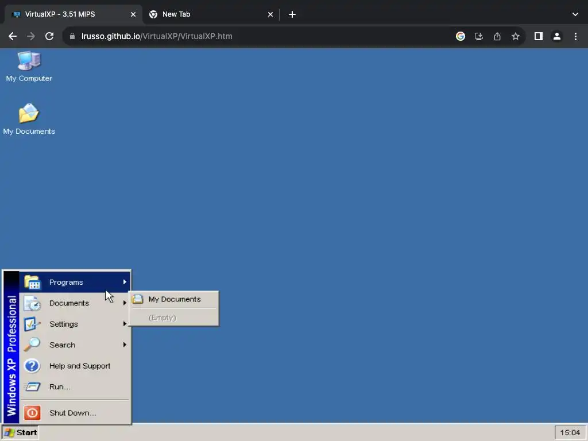Click the install app icon in address bar
588x441 pixels.
[479, 36]
